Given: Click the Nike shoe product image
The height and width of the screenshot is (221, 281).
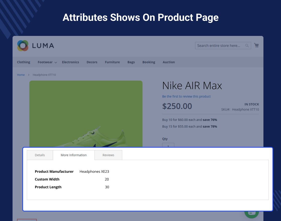Looking at the screenshot, I should [86, 114].
